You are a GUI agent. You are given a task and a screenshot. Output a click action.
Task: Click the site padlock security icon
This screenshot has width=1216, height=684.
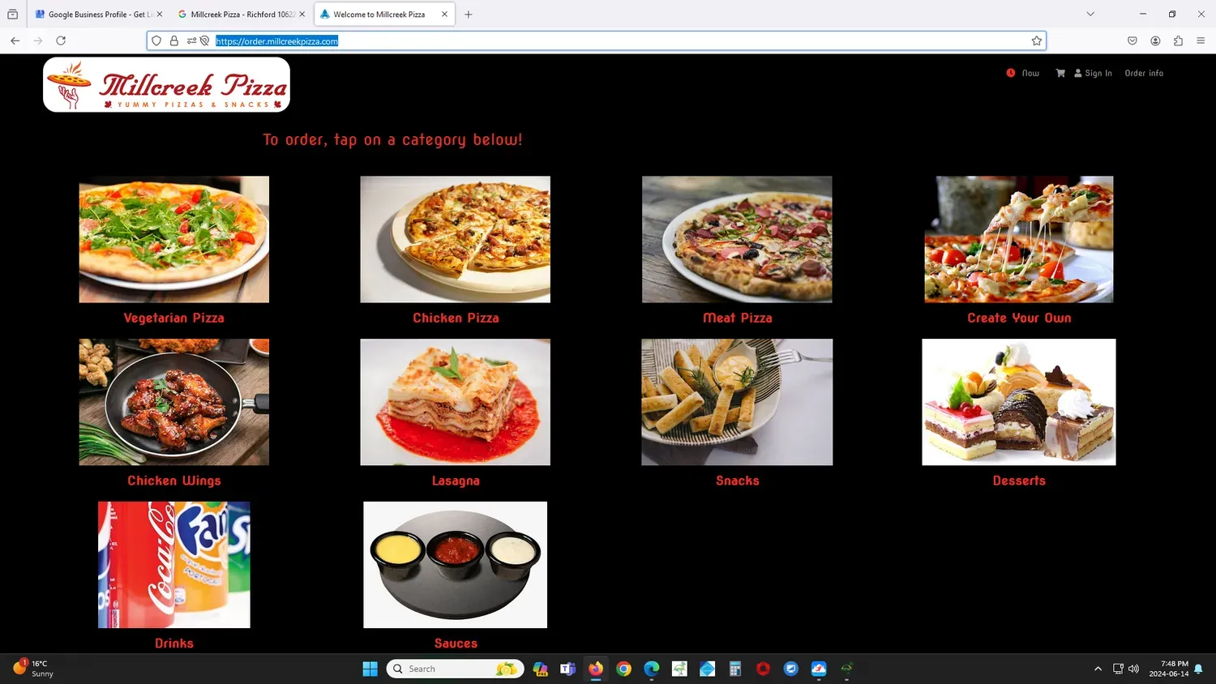point(174,41)
